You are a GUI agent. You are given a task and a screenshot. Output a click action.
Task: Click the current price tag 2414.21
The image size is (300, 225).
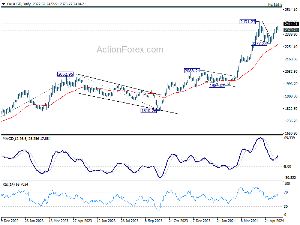pos(291,24)
